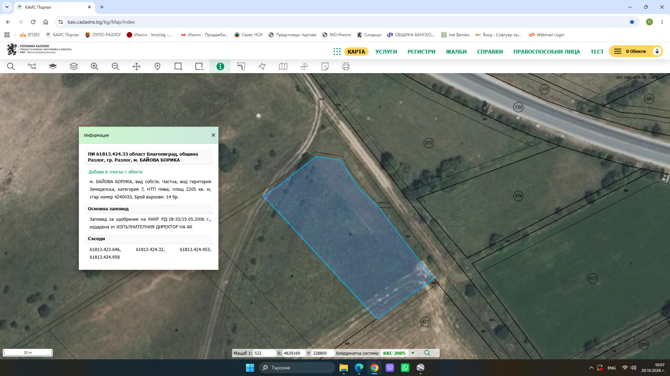Reload the page
Screen dimensions: 670x376
[33, 22]
